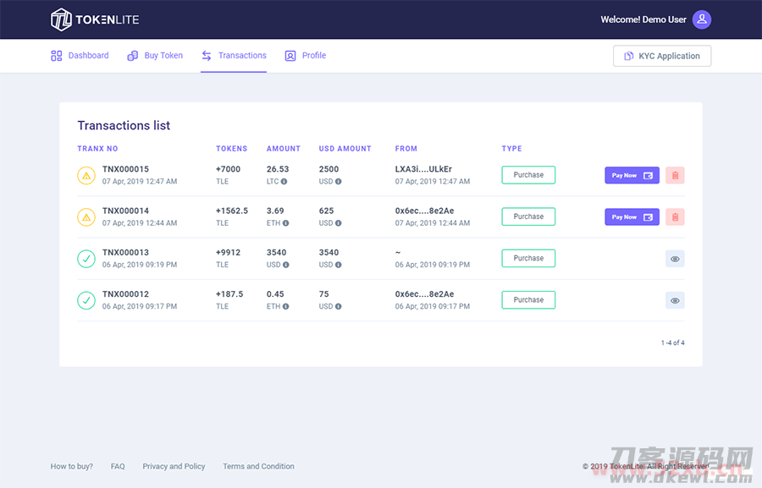Delete transaction TNX000014 with trash icon
Image resolution: width=762 pixels, height=488 pixels.
point(675,217)
